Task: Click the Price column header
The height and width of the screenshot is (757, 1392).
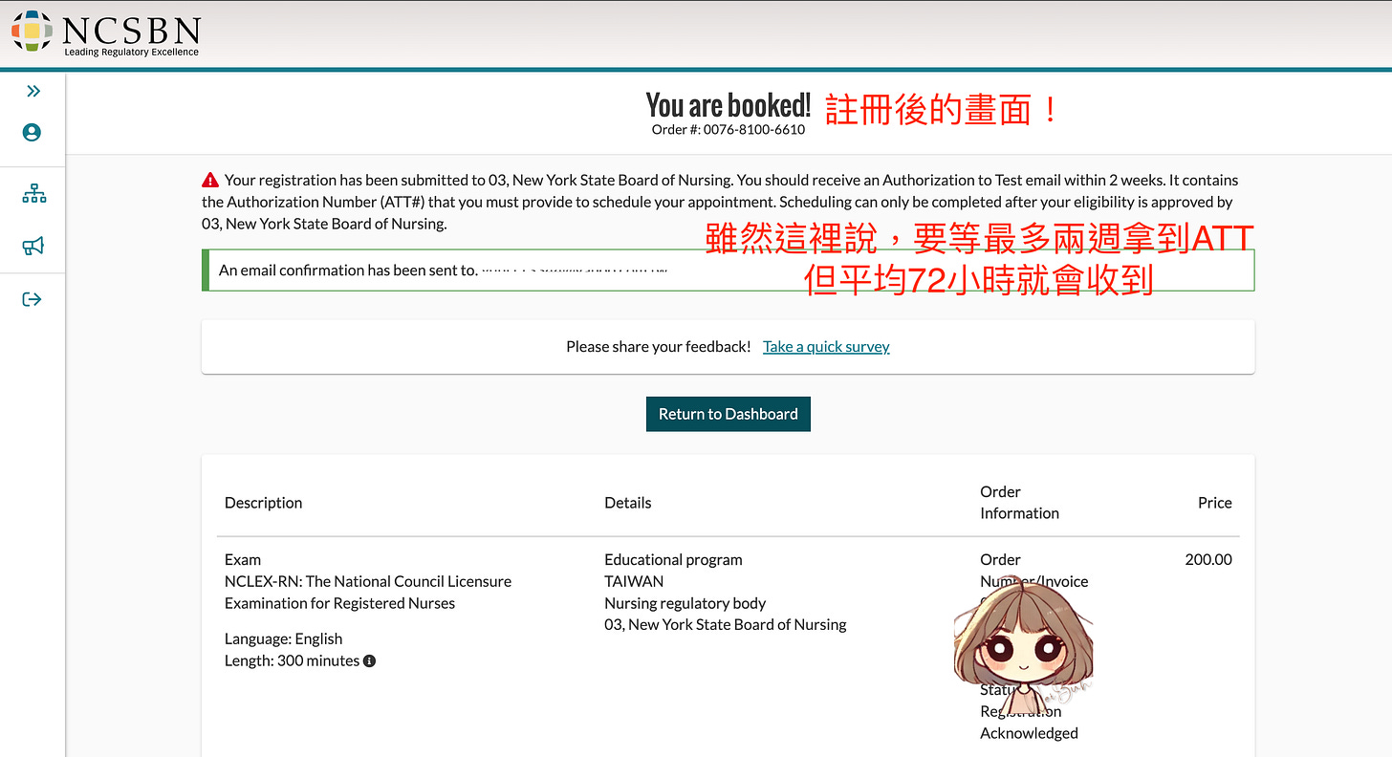Action: pyautogui.click(x=1215, y=503)
